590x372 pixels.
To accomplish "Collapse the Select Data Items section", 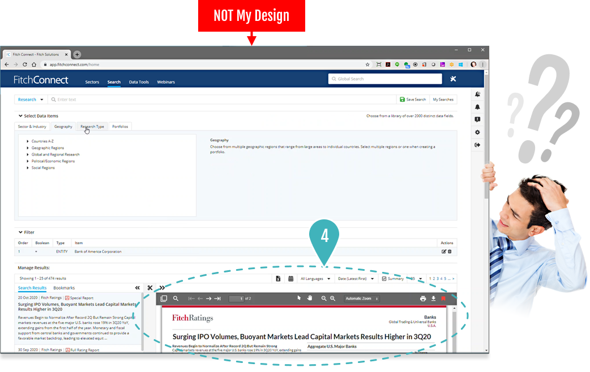I will [20, 116].
